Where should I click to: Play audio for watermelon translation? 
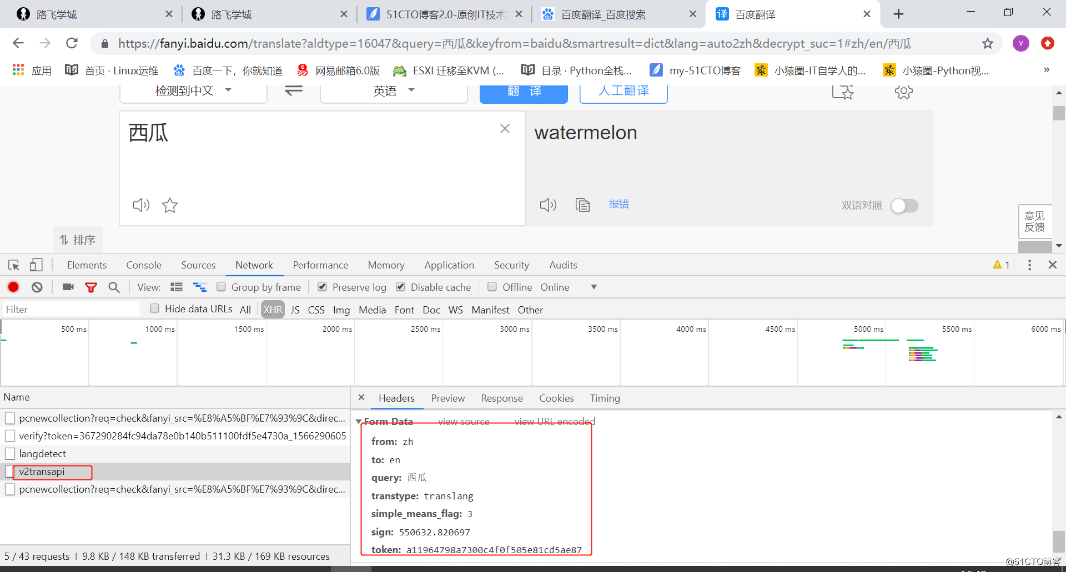pyautogui.click(x=548, y=205)
